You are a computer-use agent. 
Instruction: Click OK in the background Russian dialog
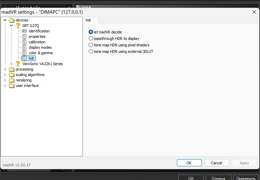(191, 178)
